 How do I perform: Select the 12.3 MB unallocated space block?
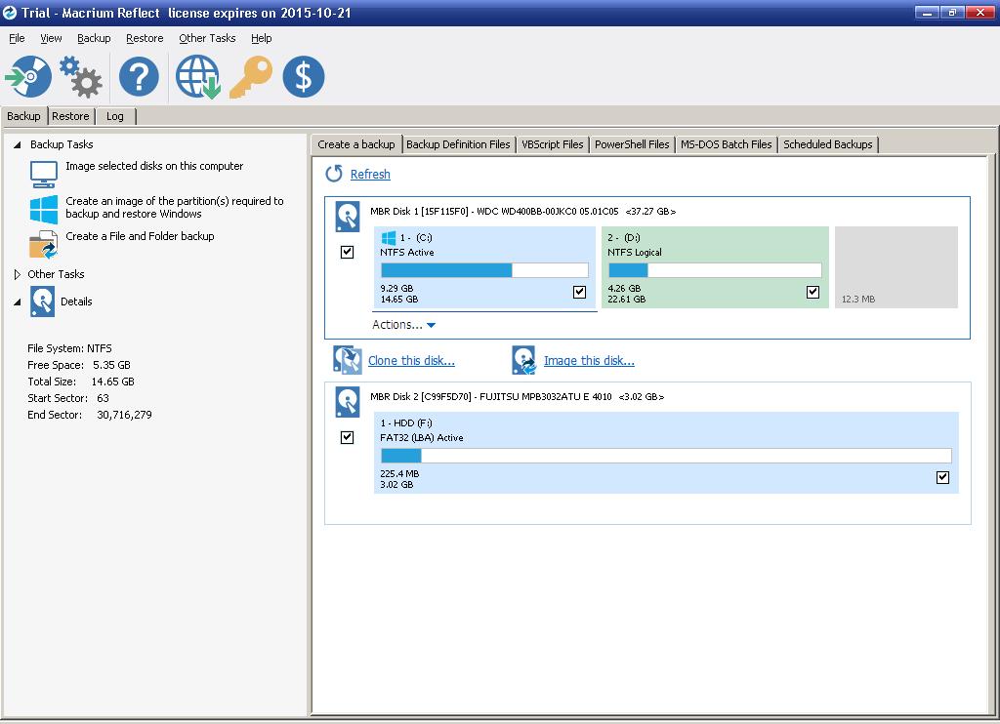click(x=896, y=268)
